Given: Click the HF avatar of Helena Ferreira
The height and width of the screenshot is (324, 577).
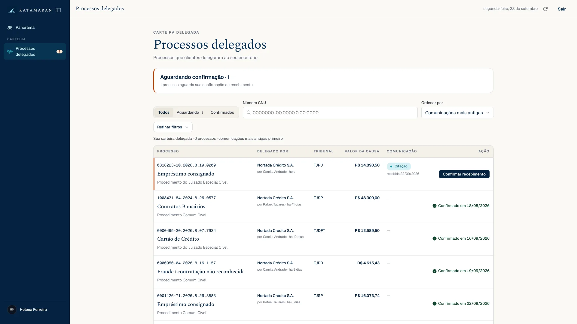Looking at the screenshot, I should pos(12,309).
